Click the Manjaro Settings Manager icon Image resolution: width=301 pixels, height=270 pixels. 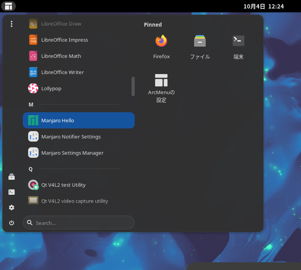33,153
